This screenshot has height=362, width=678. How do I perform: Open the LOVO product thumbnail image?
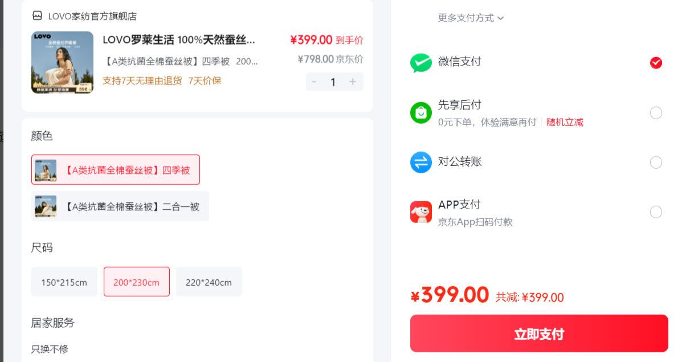click(62, 62)
